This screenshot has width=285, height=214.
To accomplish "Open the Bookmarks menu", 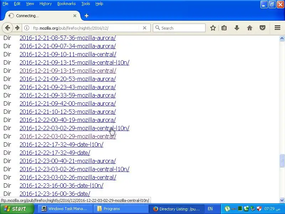I will pyautogui.click(x=67, y=4).
